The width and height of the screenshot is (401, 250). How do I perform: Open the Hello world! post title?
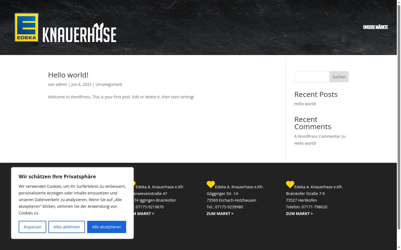[68, 75]
